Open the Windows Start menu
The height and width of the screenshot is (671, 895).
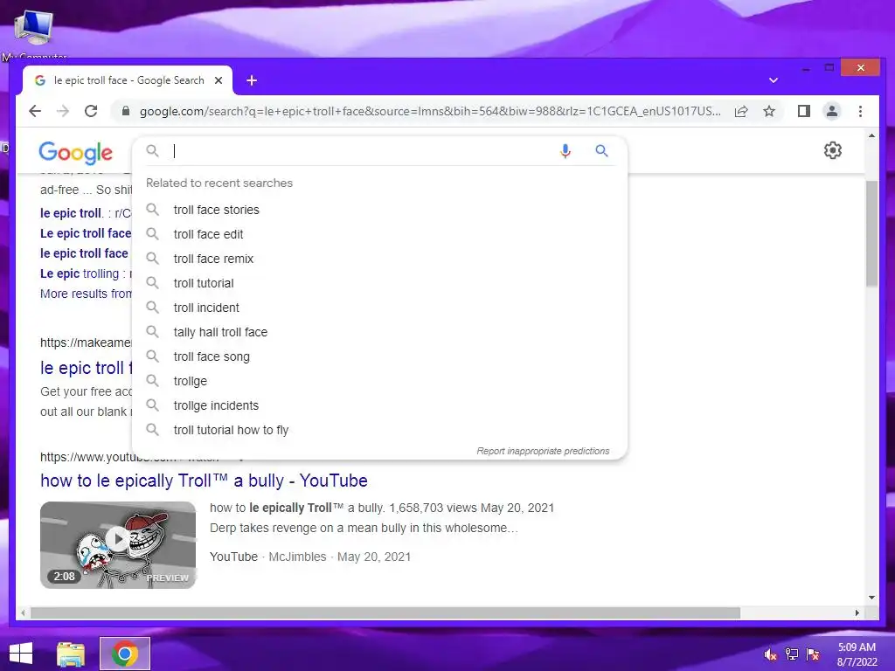pos(21,654)
